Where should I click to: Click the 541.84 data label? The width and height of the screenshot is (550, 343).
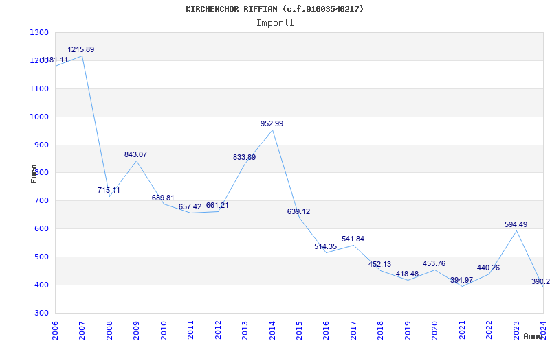353,239
